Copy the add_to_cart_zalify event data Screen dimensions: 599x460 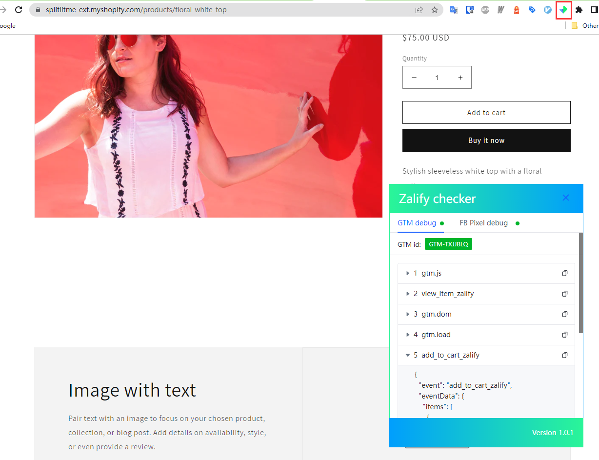pyautogui.click(x=564, y=355)
